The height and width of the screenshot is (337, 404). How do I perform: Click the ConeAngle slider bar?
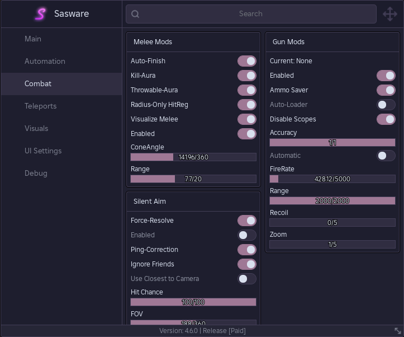(x=193, y=157)
